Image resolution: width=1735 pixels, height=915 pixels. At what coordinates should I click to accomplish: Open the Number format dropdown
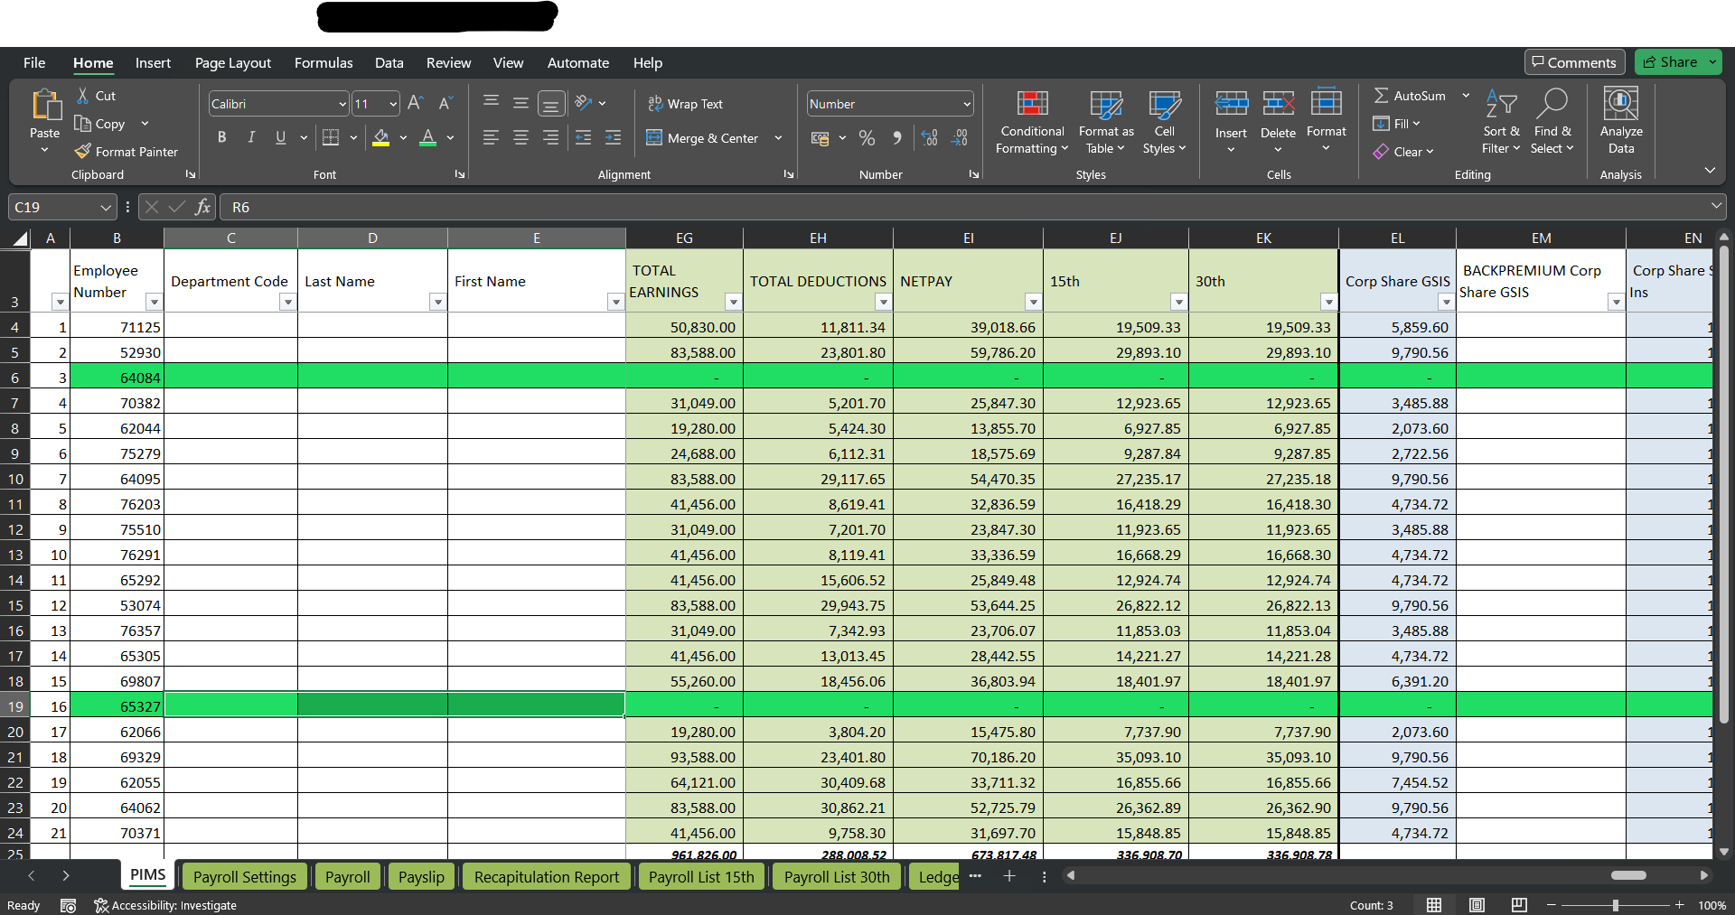point(966,105)
